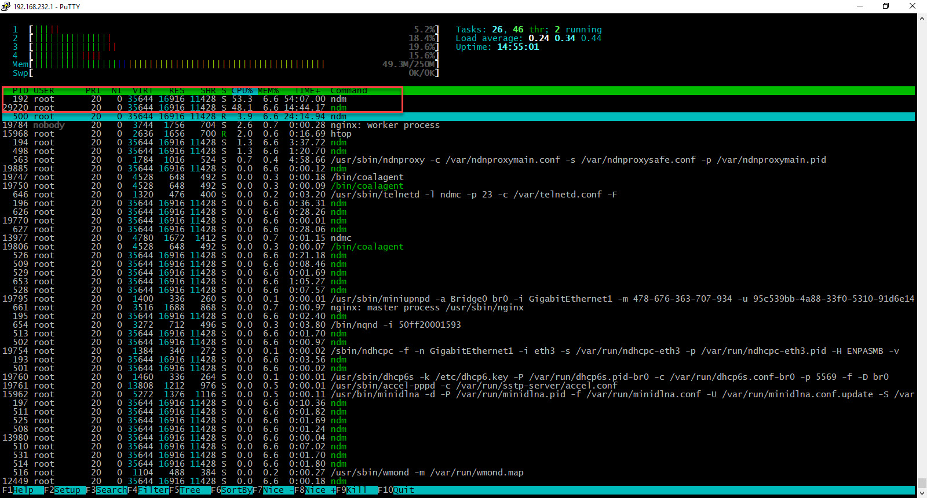Select F7 Nice minus in footer
The width and height of the screenshot is (927, 498).
pyautogui.click(x=273, y=490)
